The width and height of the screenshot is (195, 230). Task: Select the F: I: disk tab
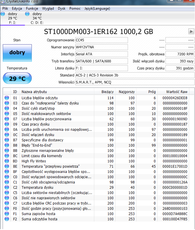(x=13, y=18)
